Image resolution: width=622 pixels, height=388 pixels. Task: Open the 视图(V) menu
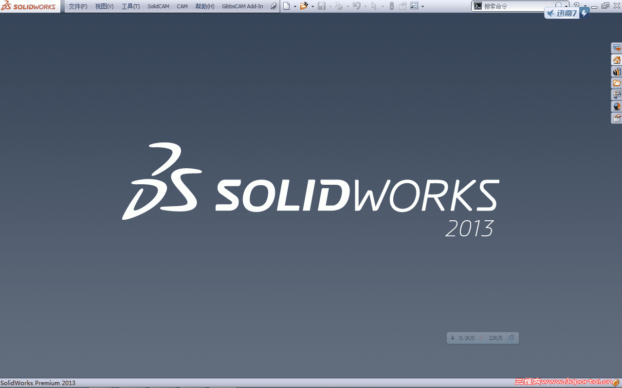click(104, 6)
